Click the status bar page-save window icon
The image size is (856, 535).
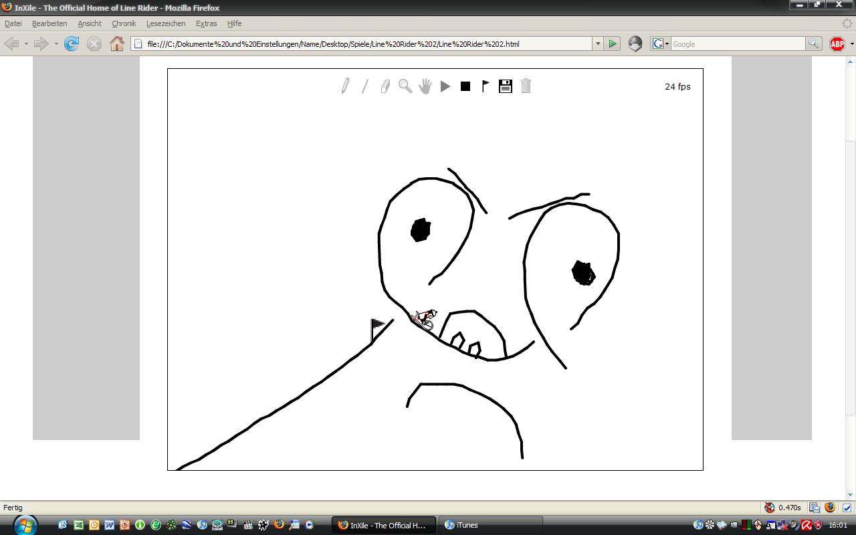coord(815,508)
